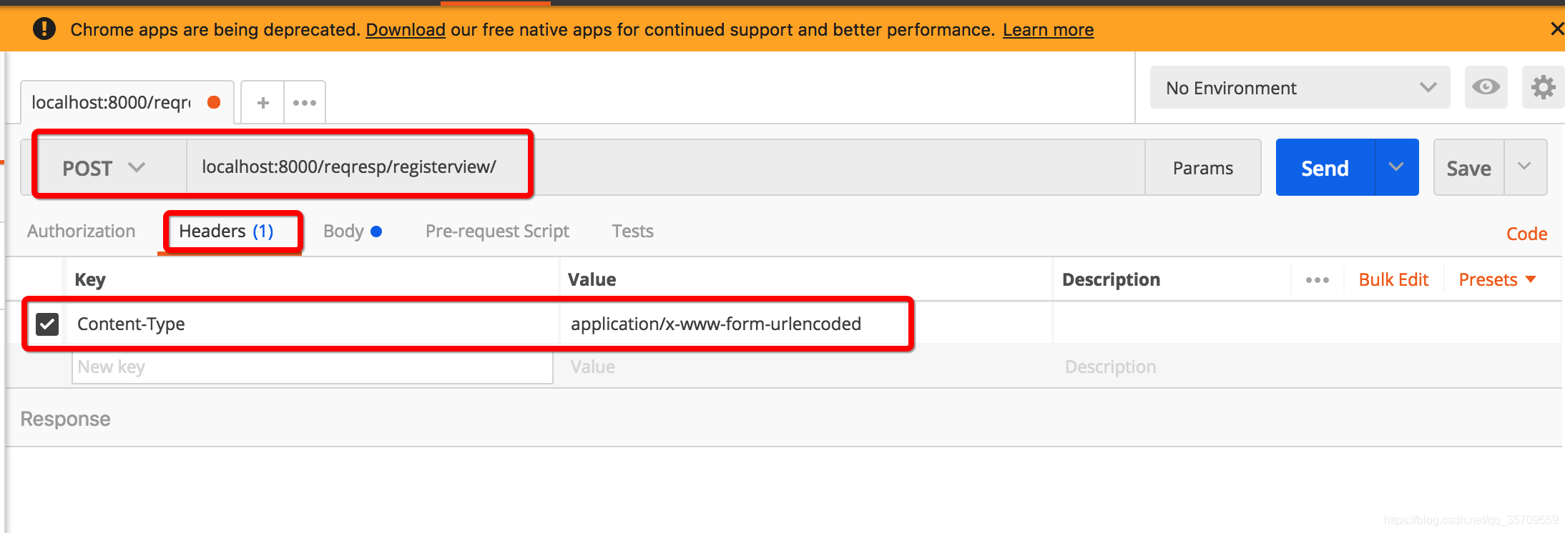Send the request
The image size is (1565, 533).
tap(1325, 168)
